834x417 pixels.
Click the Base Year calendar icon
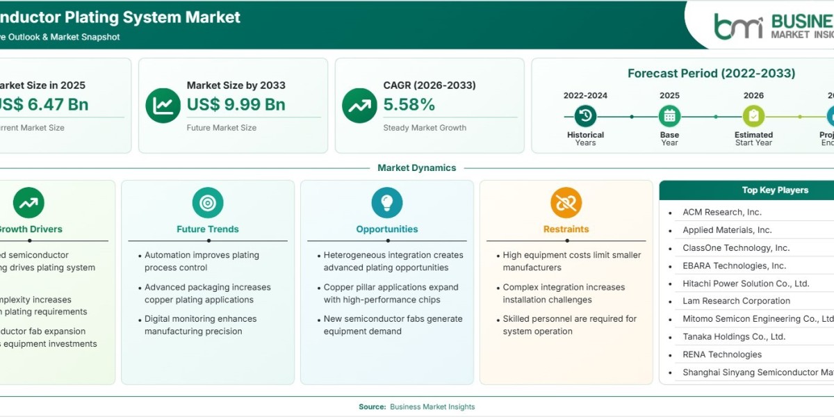pos(669,116)
